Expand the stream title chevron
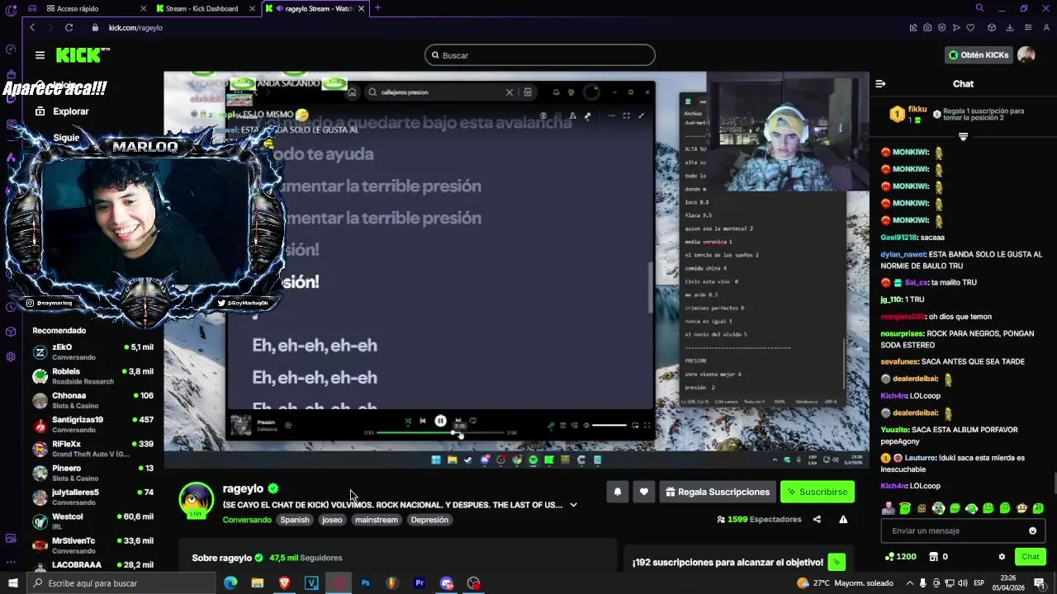 573,505
